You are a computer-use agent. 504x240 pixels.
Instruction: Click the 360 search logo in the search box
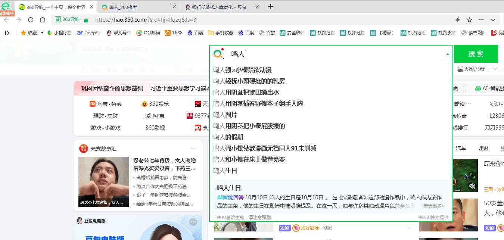point(218,54)
